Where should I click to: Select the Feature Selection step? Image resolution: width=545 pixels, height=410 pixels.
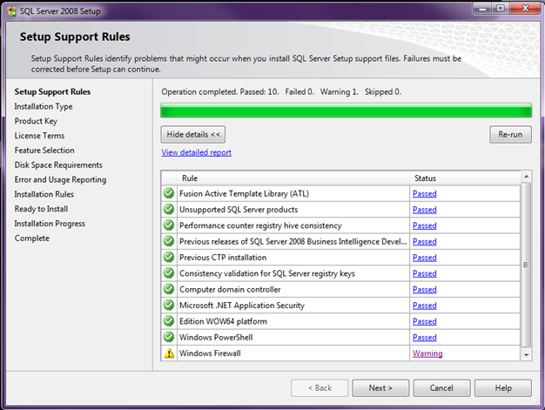point(44,150)
